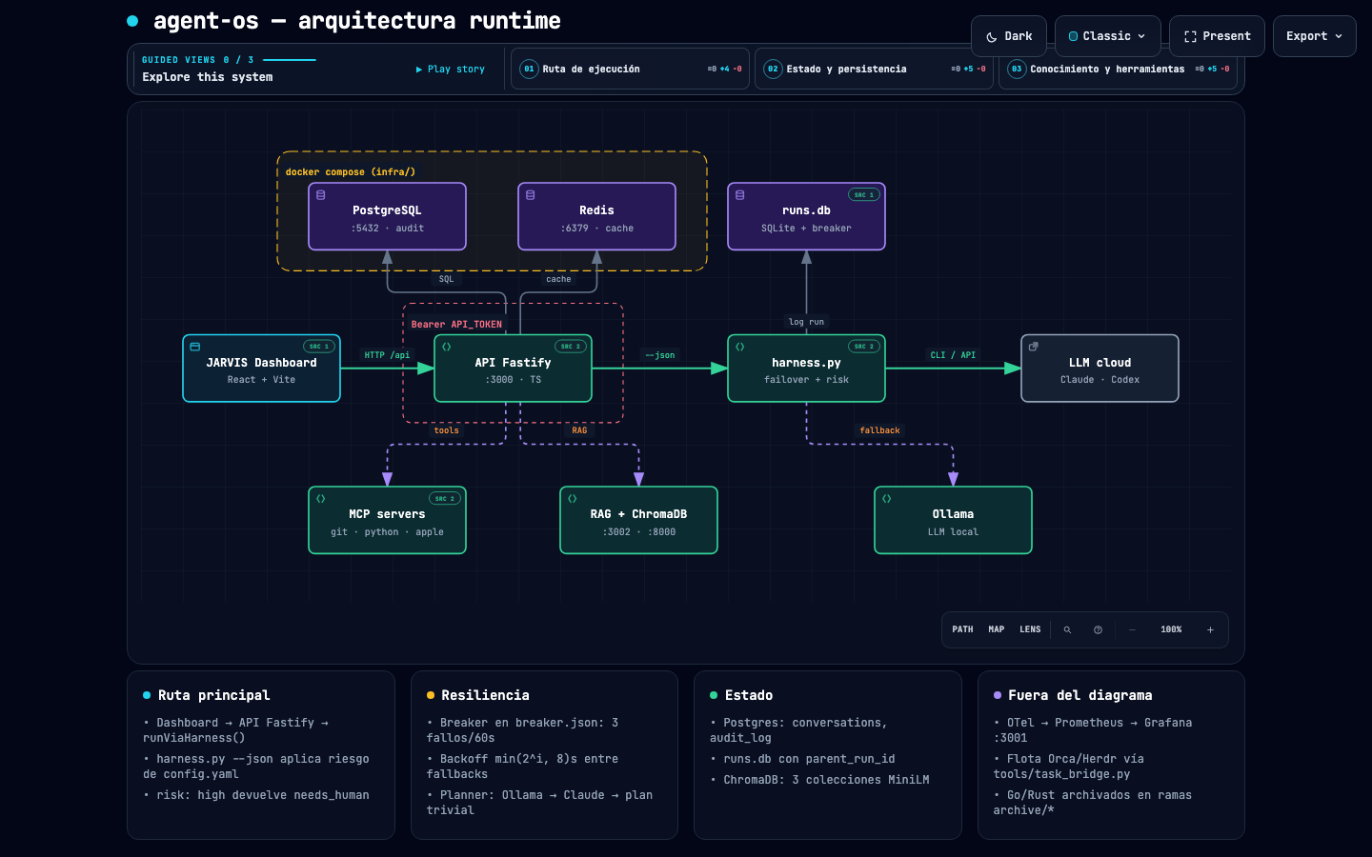Click the HTTP /api edge label
1372x857 pixels.
tap(387, 355)
